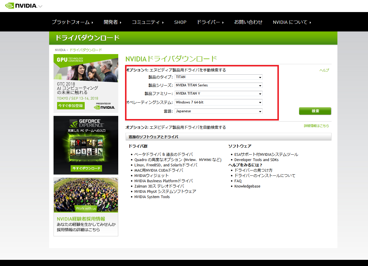
Task: Click the NVIDIA経験者採用情報 heading link
Action: [81, 219]
